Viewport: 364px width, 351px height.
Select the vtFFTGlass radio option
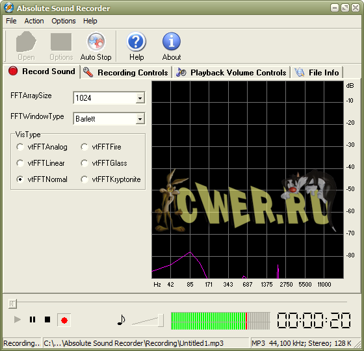click(x=84, y=163)
